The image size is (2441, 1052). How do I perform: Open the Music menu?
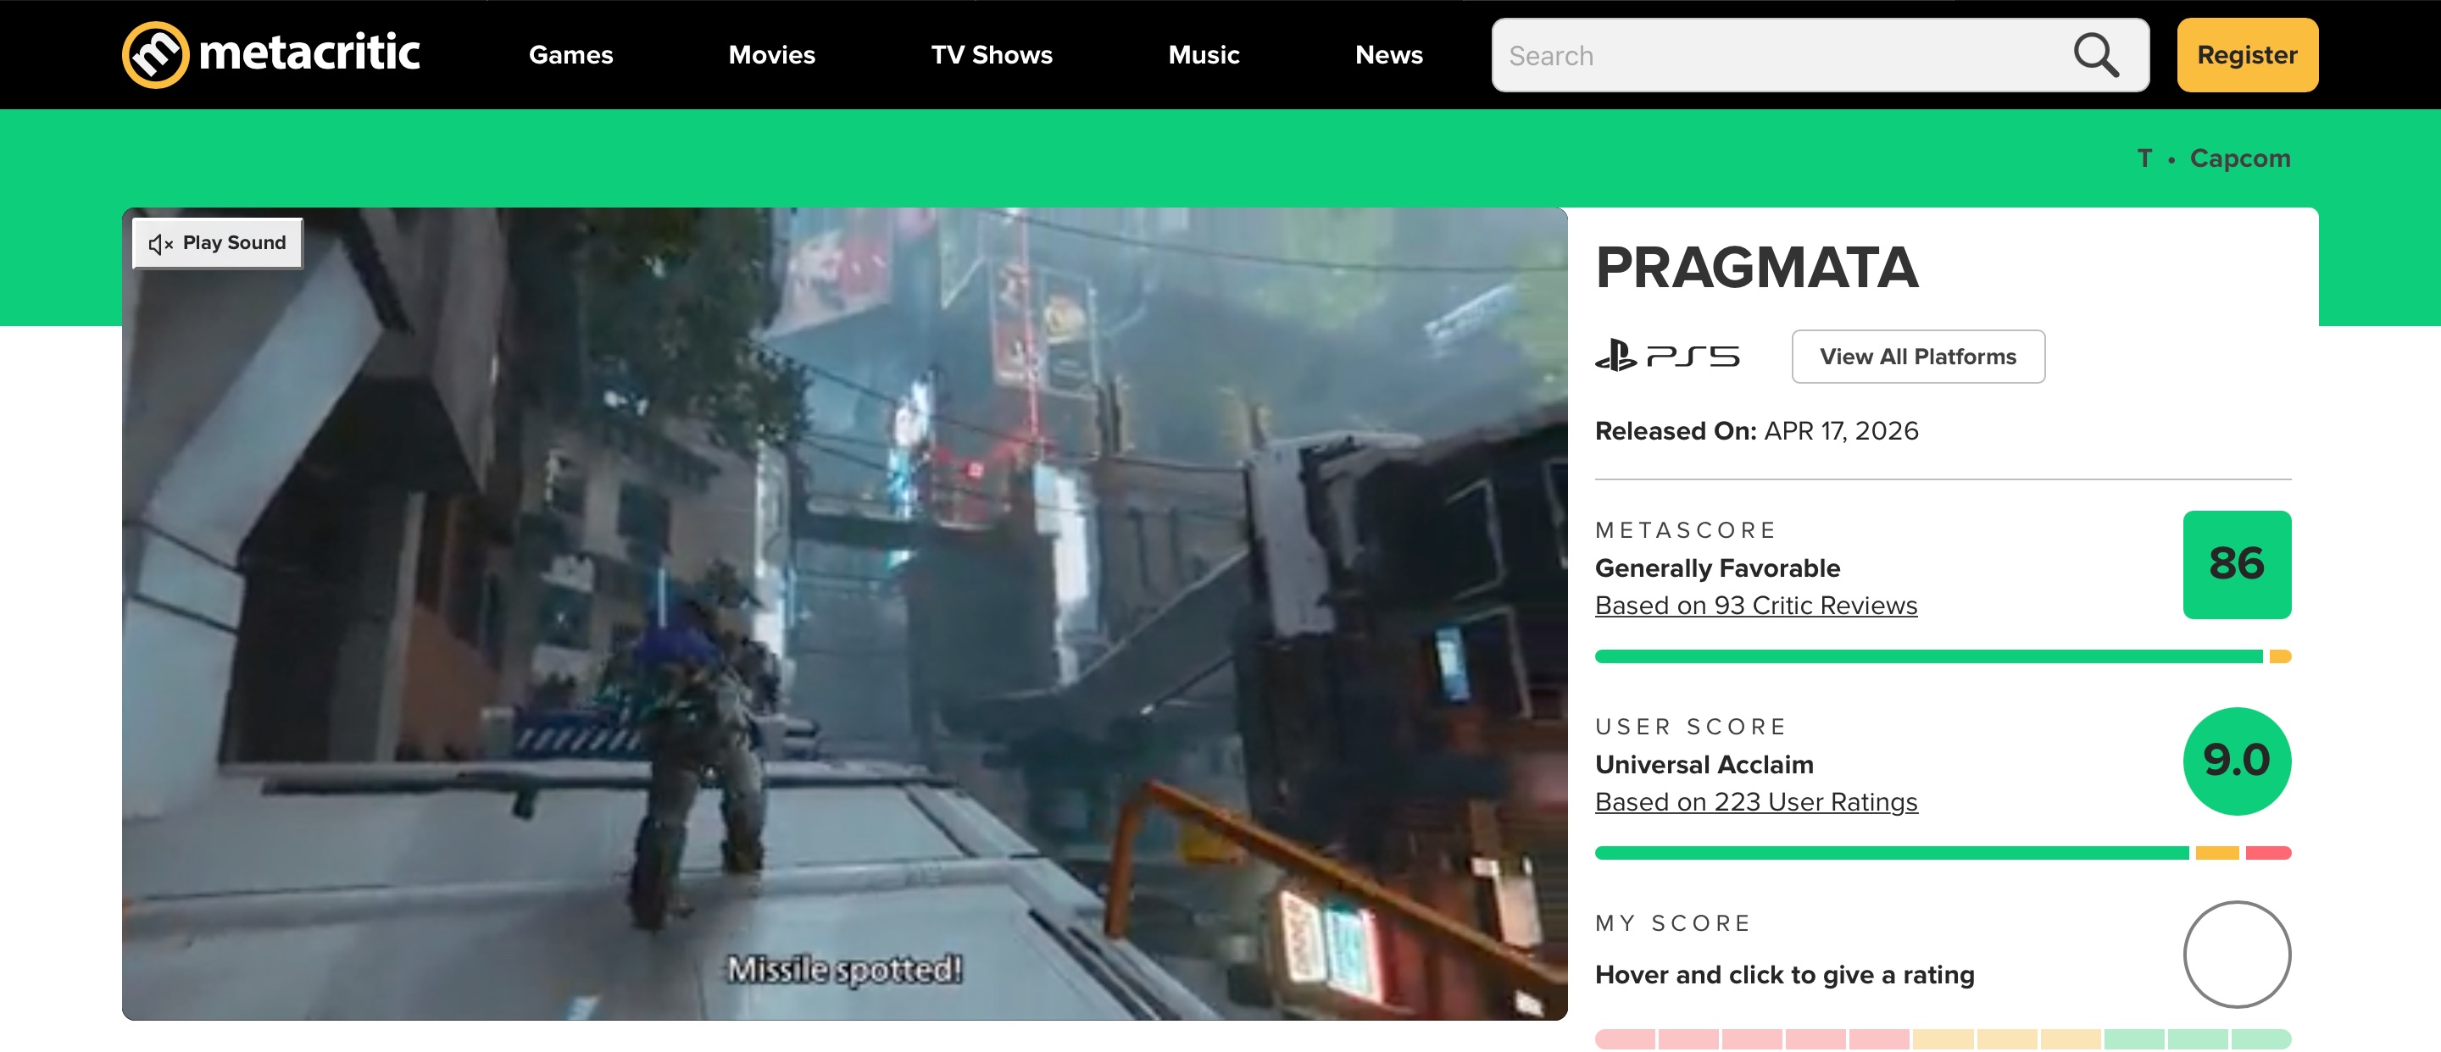coord(1204,55)
